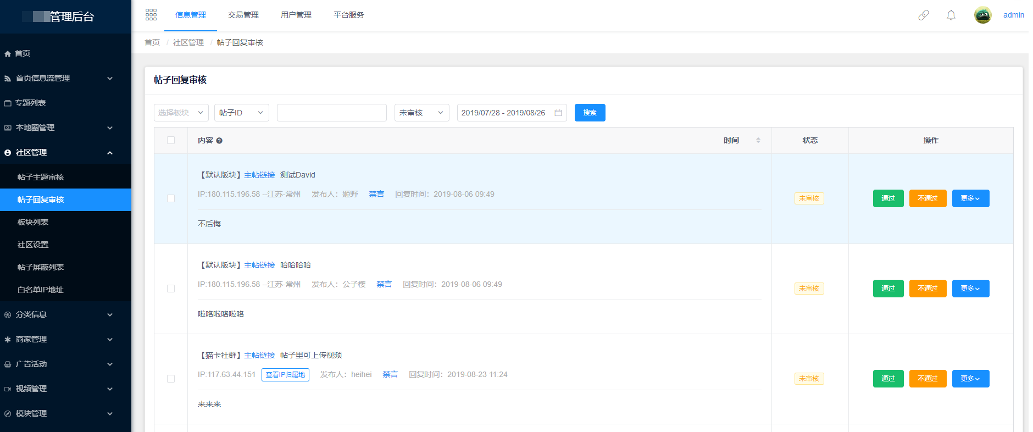Expand 视频管理 menu chevron
The width and height of the screenshot is (1033, 432).
pyautogui.click(x=110, y=389)
